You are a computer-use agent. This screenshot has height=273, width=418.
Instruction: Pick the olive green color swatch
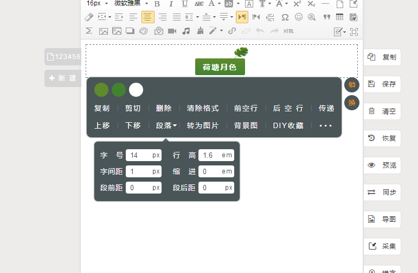pyautogui.click(x=101, y=90)
